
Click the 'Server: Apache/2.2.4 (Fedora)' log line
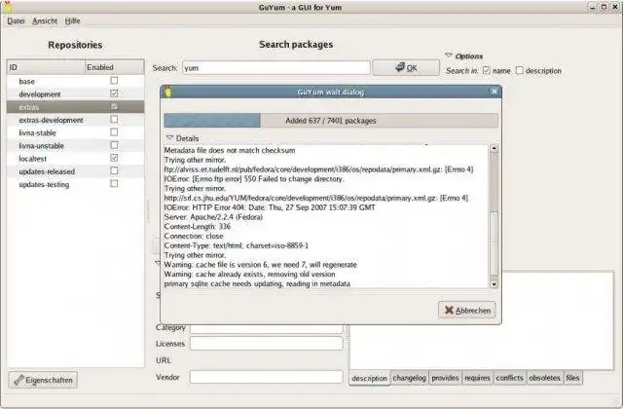click(x=213, y=217)
